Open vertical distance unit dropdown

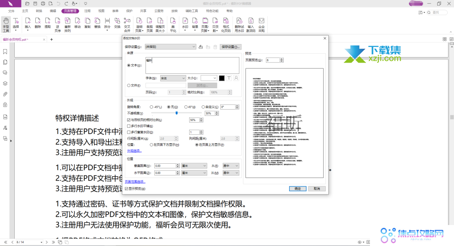194,166
